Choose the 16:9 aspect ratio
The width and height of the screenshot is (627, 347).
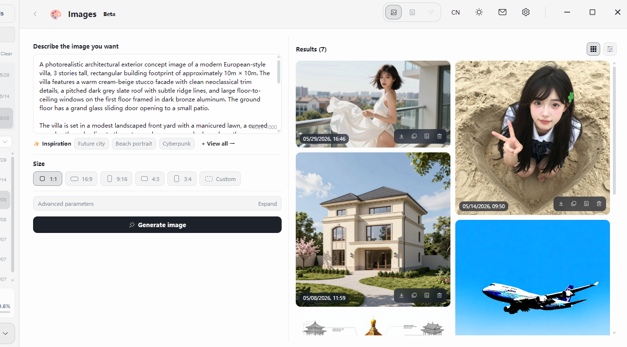coord(81,179)
